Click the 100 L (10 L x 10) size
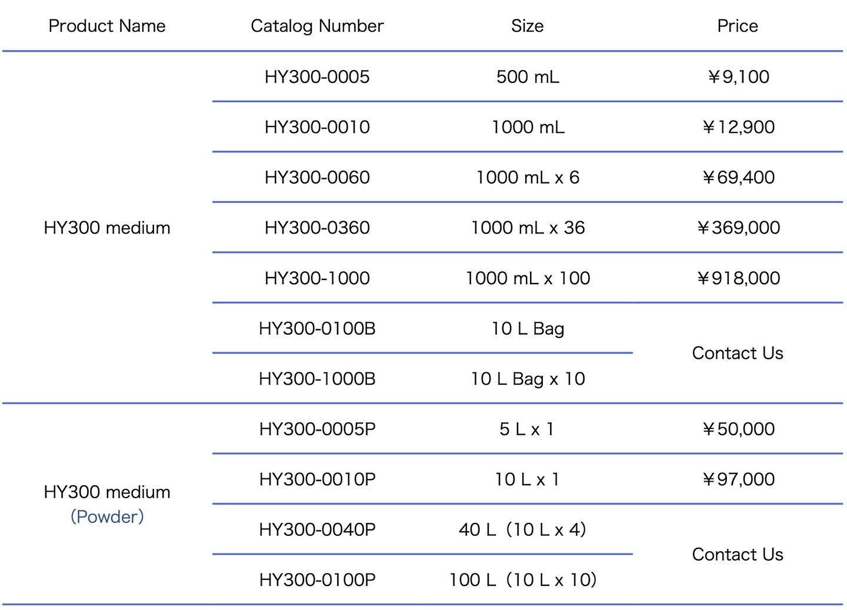The height and width of the screenshot is (610, 847). (523, 580)
